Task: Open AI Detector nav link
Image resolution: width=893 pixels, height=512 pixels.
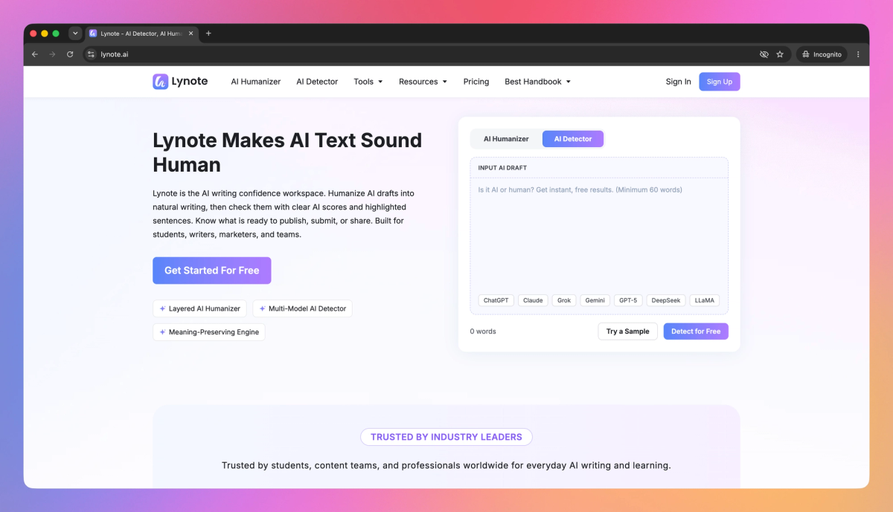Action: click(317, 82)
